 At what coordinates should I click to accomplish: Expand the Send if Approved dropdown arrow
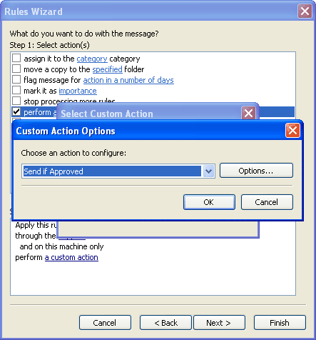click(x=208, y=171)
